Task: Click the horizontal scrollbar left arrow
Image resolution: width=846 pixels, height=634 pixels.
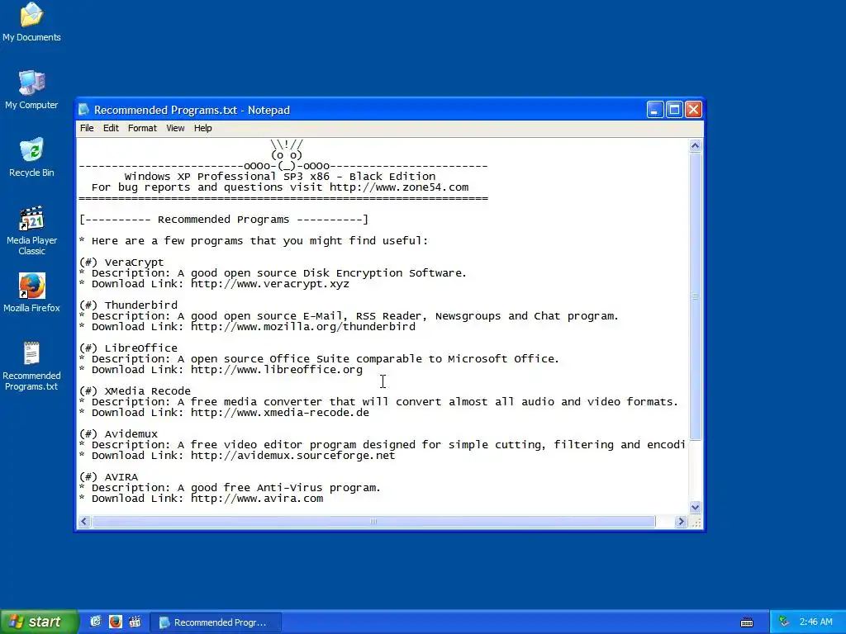Action: click(x=84, y=522)
